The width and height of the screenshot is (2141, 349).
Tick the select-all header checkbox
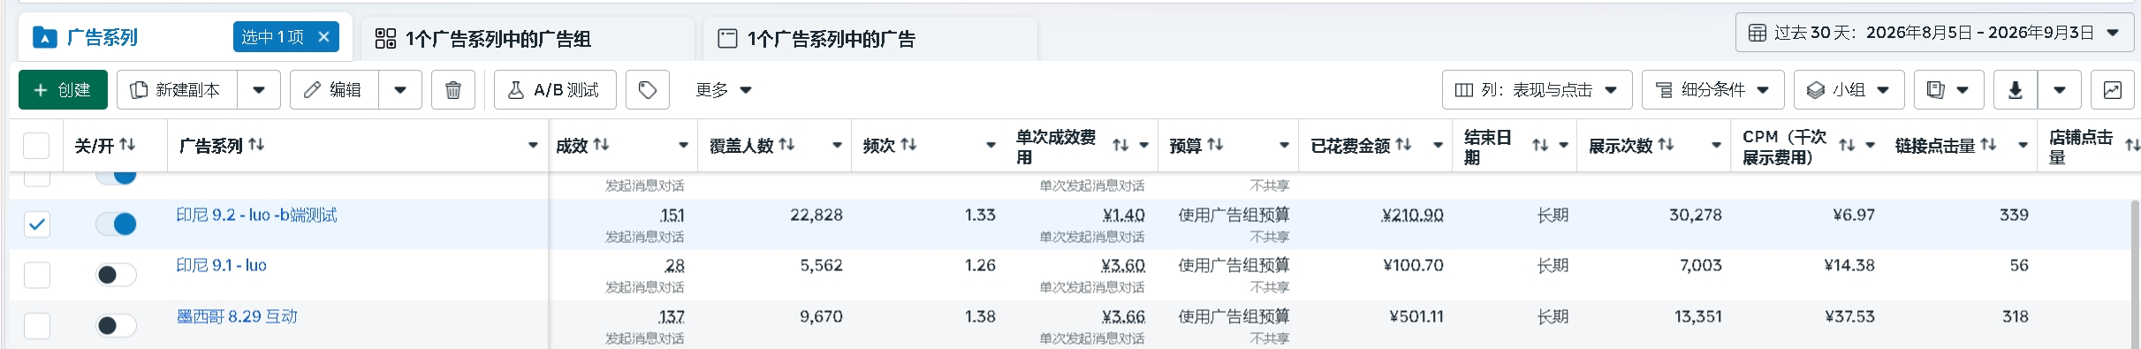pos(36,145)
